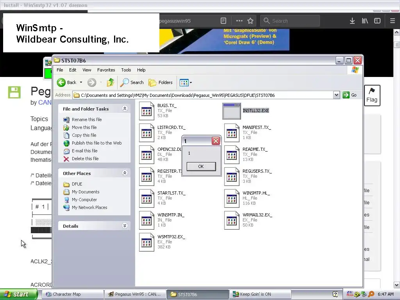Select the WSMTP32.EX_ file icon
The image size is (400, 300).
(146, 242)
